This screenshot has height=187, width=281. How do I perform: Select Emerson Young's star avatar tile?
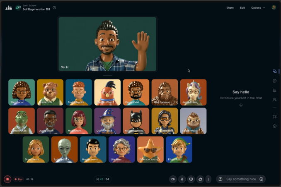click(150, 150)
